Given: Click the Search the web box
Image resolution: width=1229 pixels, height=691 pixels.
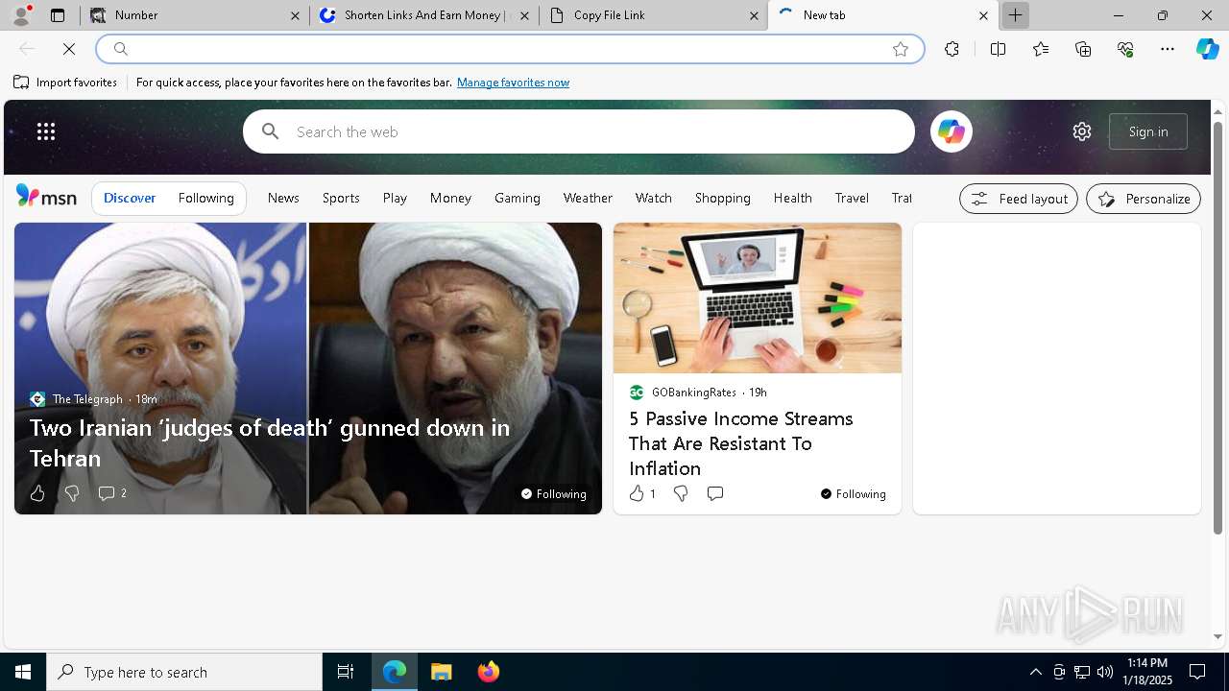Looking at the screenshot, I should 579,131.
